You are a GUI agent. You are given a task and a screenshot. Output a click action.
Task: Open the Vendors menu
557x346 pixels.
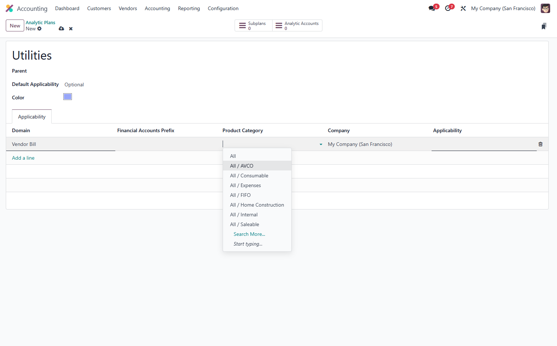(x=128, y=8)
